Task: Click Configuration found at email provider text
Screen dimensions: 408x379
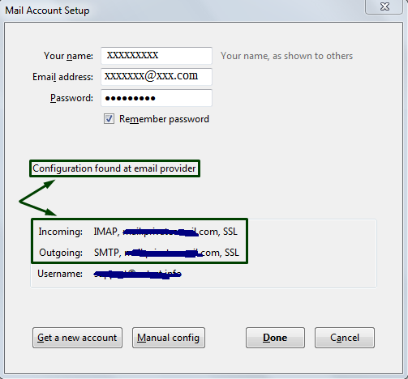Action: point(114,168)
